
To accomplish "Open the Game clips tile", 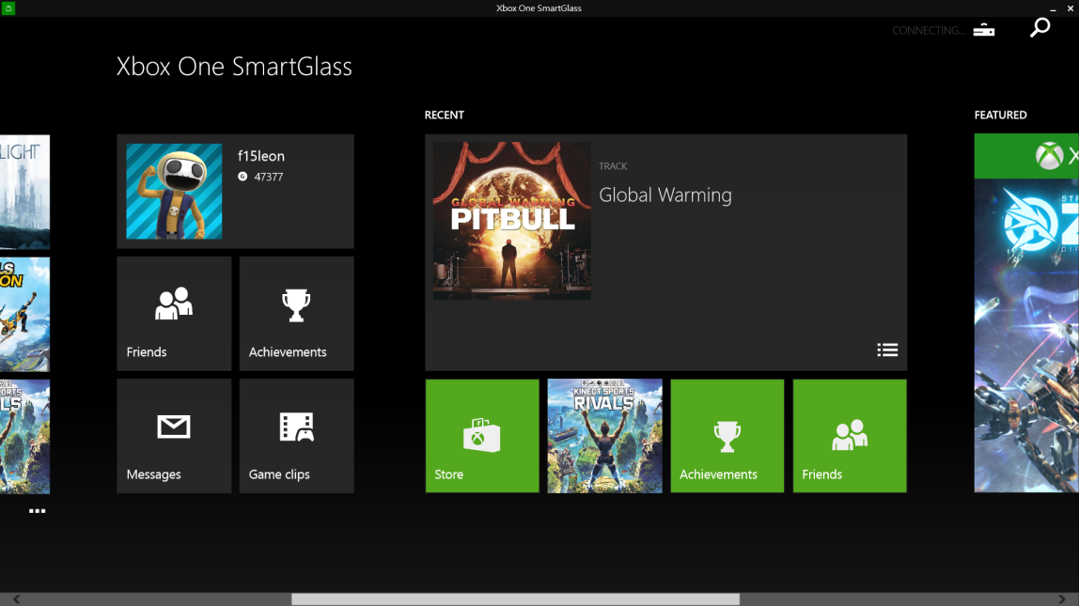I will click(x=297, y=436).
